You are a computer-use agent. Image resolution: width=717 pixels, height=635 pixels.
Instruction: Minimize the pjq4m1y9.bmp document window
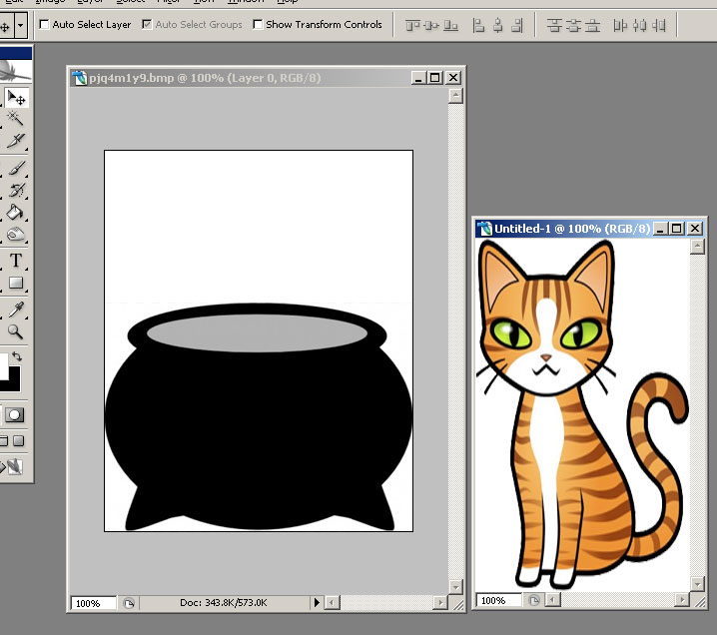[418, 78]
